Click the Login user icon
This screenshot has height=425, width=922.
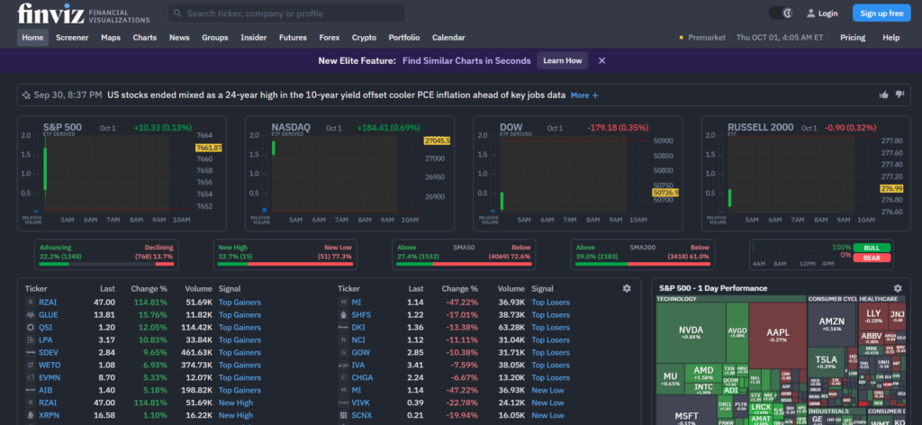[811, 13]
